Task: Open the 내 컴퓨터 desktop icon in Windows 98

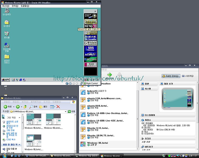Action: click(x=7, y=12)
